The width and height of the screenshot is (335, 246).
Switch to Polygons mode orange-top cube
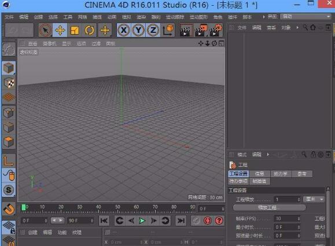click(x=9, y=142)
